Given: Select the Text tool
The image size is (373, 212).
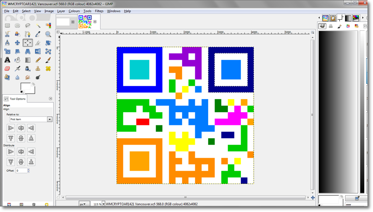Looking at the screenshot, I should coord(7,60).
